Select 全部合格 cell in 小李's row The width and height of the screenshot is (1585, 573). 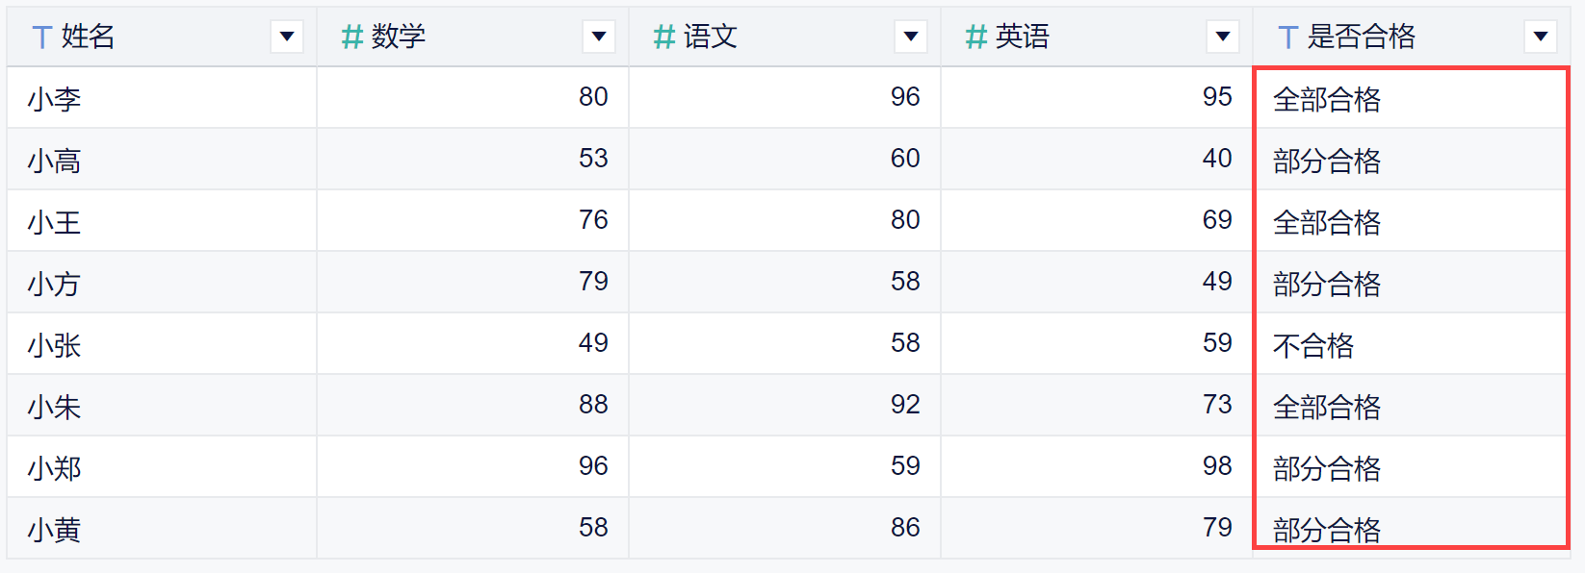click(1327, 99)
